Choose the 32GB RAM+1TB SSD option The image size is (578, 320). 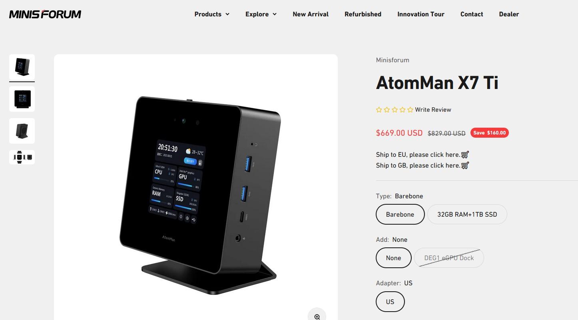click(x=467, y=214)
